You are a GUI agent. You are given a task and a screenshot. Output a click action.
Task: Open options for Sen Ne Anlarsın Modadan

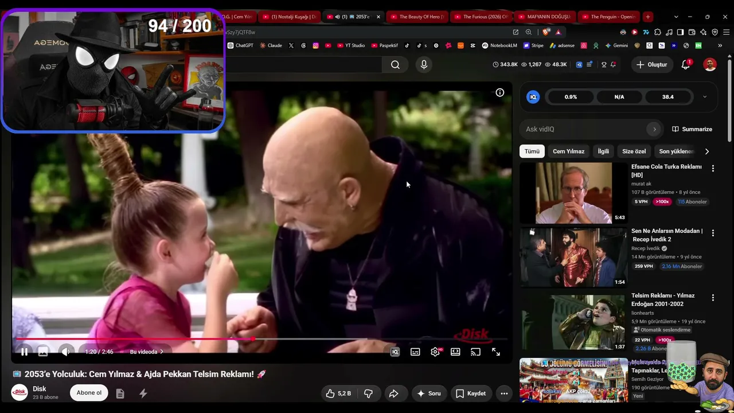coord(713,233)
